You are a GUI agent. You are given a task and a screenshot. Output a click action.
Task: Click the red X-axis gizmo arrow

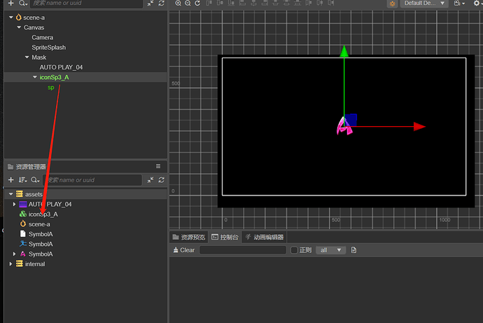coord(419,126)
